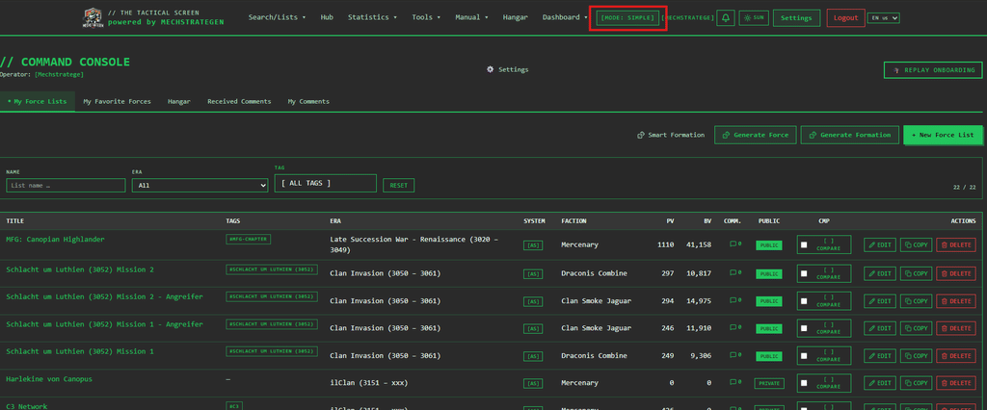The width and height of the screenshot is (987, 410).
Task: Switch theme with the SUN button
Action: tap(754, 17)
